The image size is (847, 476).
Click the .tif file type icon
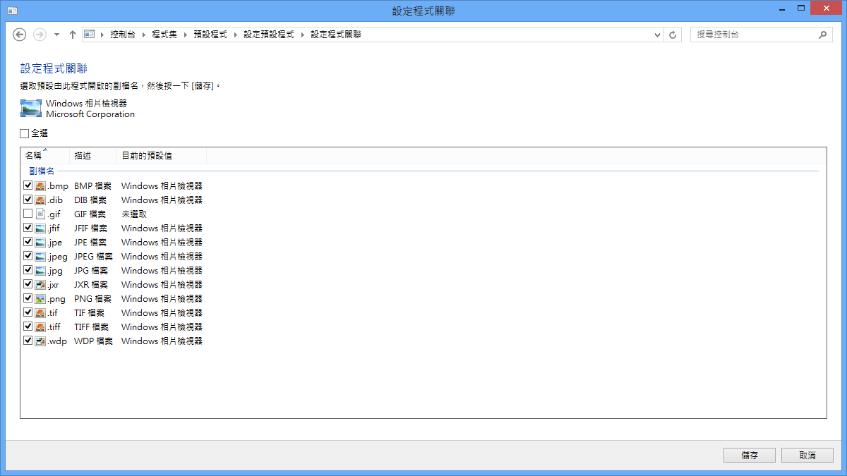click(x=40, y=312)
